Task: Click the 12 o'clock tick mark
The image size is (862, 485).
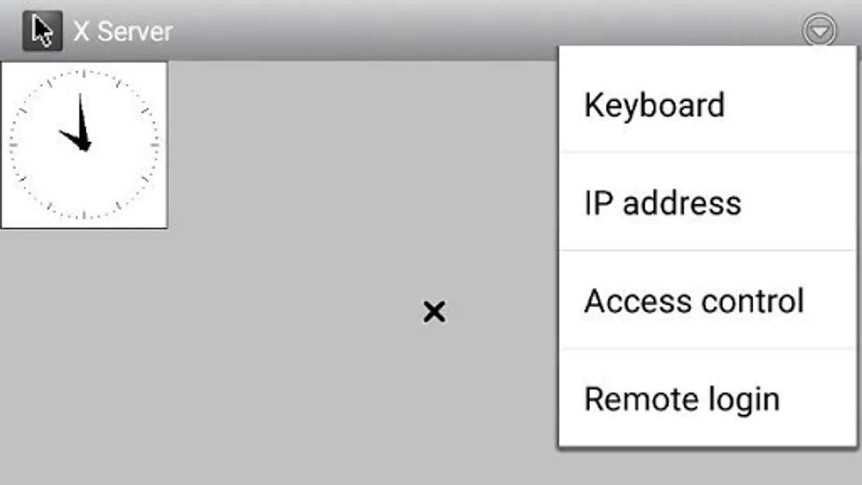Action: [x=84, y=73]
